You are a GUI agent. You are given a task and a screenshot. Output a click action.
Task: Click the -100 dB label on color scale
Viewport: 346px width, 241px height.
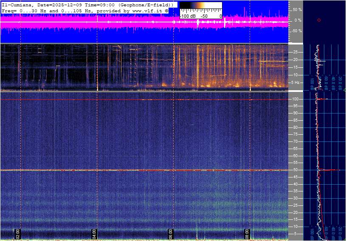pos(187,16)
